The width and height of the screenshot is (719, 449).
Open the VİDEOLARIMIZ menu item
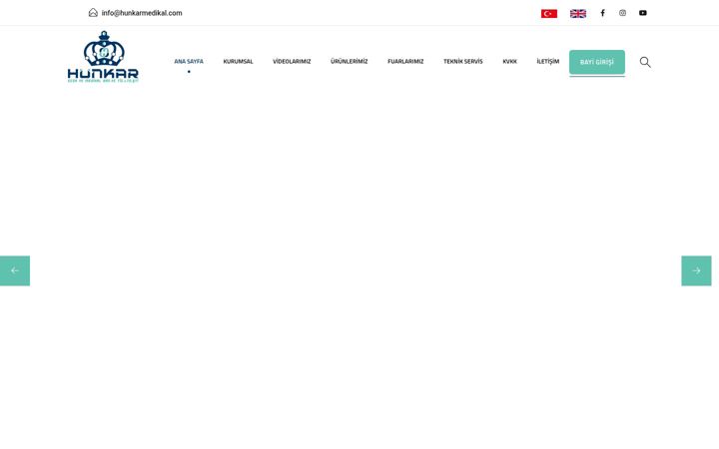[x=292, y=62]
